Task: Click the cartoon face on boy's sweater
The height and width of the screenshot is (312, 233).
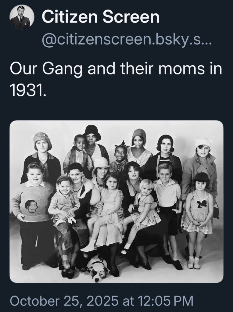Action: [32, 206]
